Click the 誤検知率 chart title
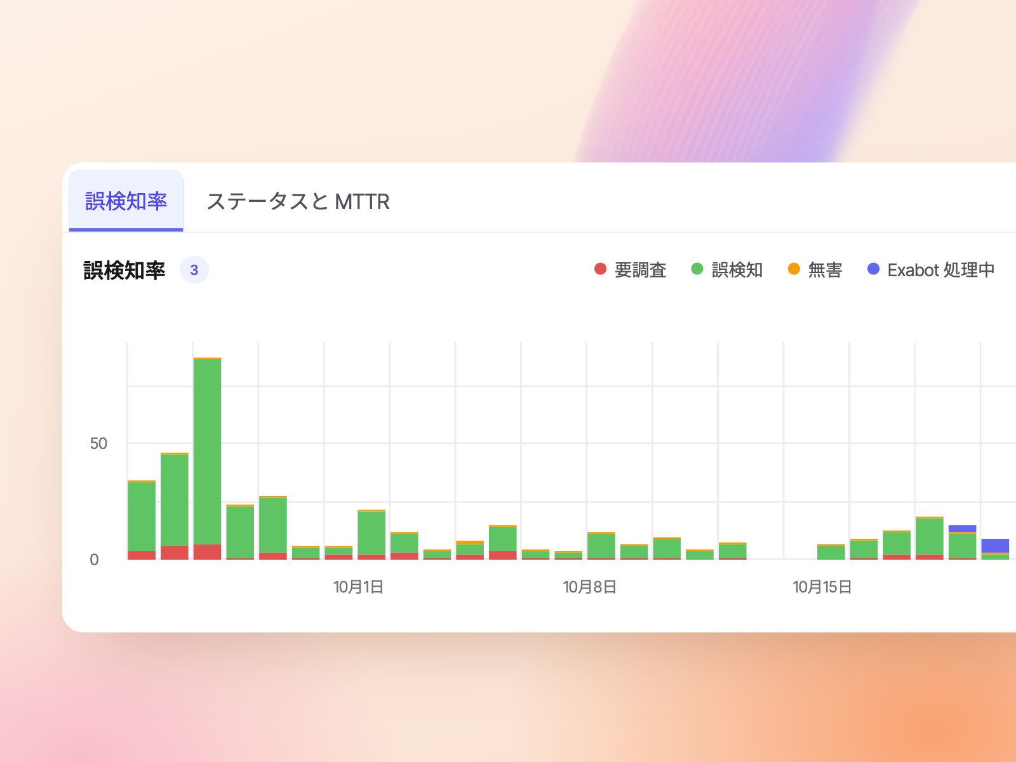This screenshot has width=1016, height=762. click(x=124, y=271)
